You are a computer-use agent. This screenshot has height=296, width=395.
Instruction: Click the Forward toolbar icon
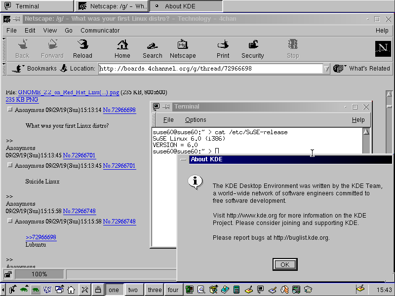(52, 45)
